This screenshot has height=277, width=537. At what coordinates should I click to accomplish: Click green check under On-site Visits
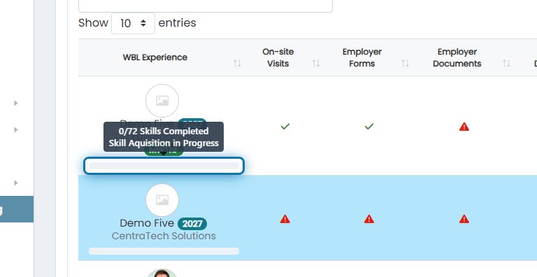[285, 127]
